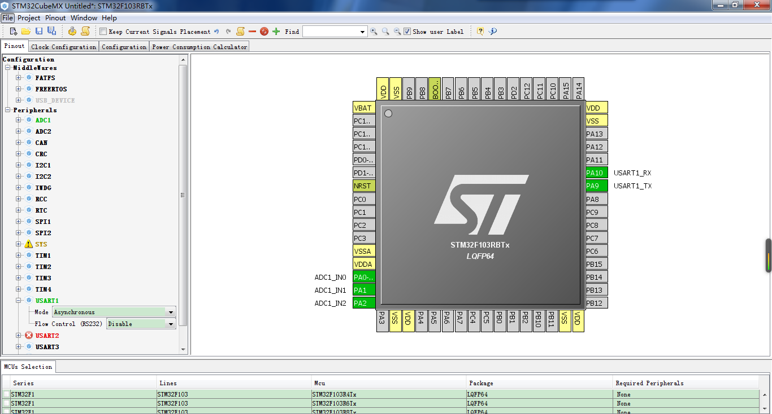
Task: Click the TIM1 peripheral cube icon
Action: click(29, 256)
